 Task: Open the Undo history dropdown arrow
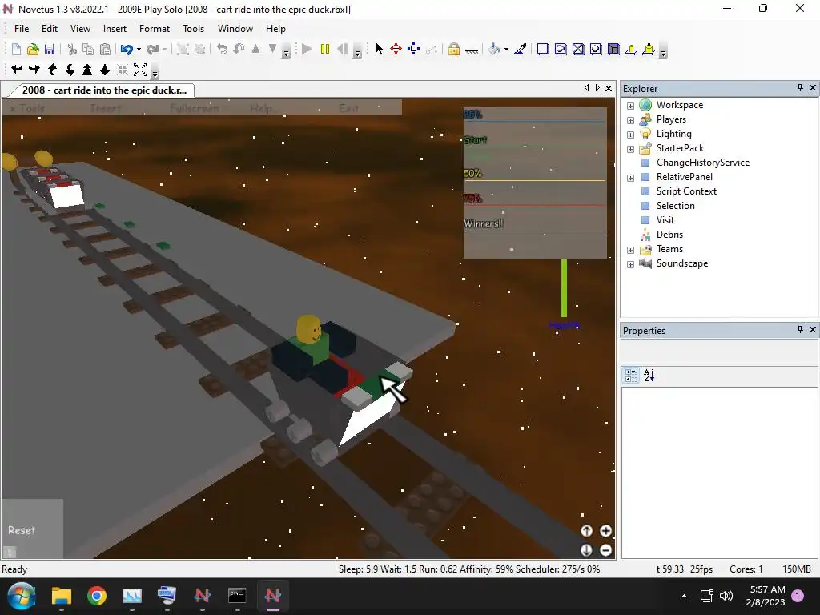coord(139,50)
